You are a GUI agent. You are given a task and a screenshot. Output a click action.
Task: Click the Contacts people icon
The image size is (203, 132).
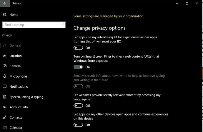pos(5,117)
